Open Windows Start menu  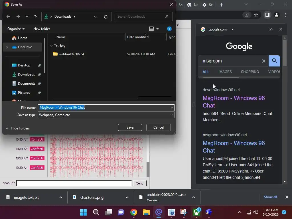tap(84, 212)
